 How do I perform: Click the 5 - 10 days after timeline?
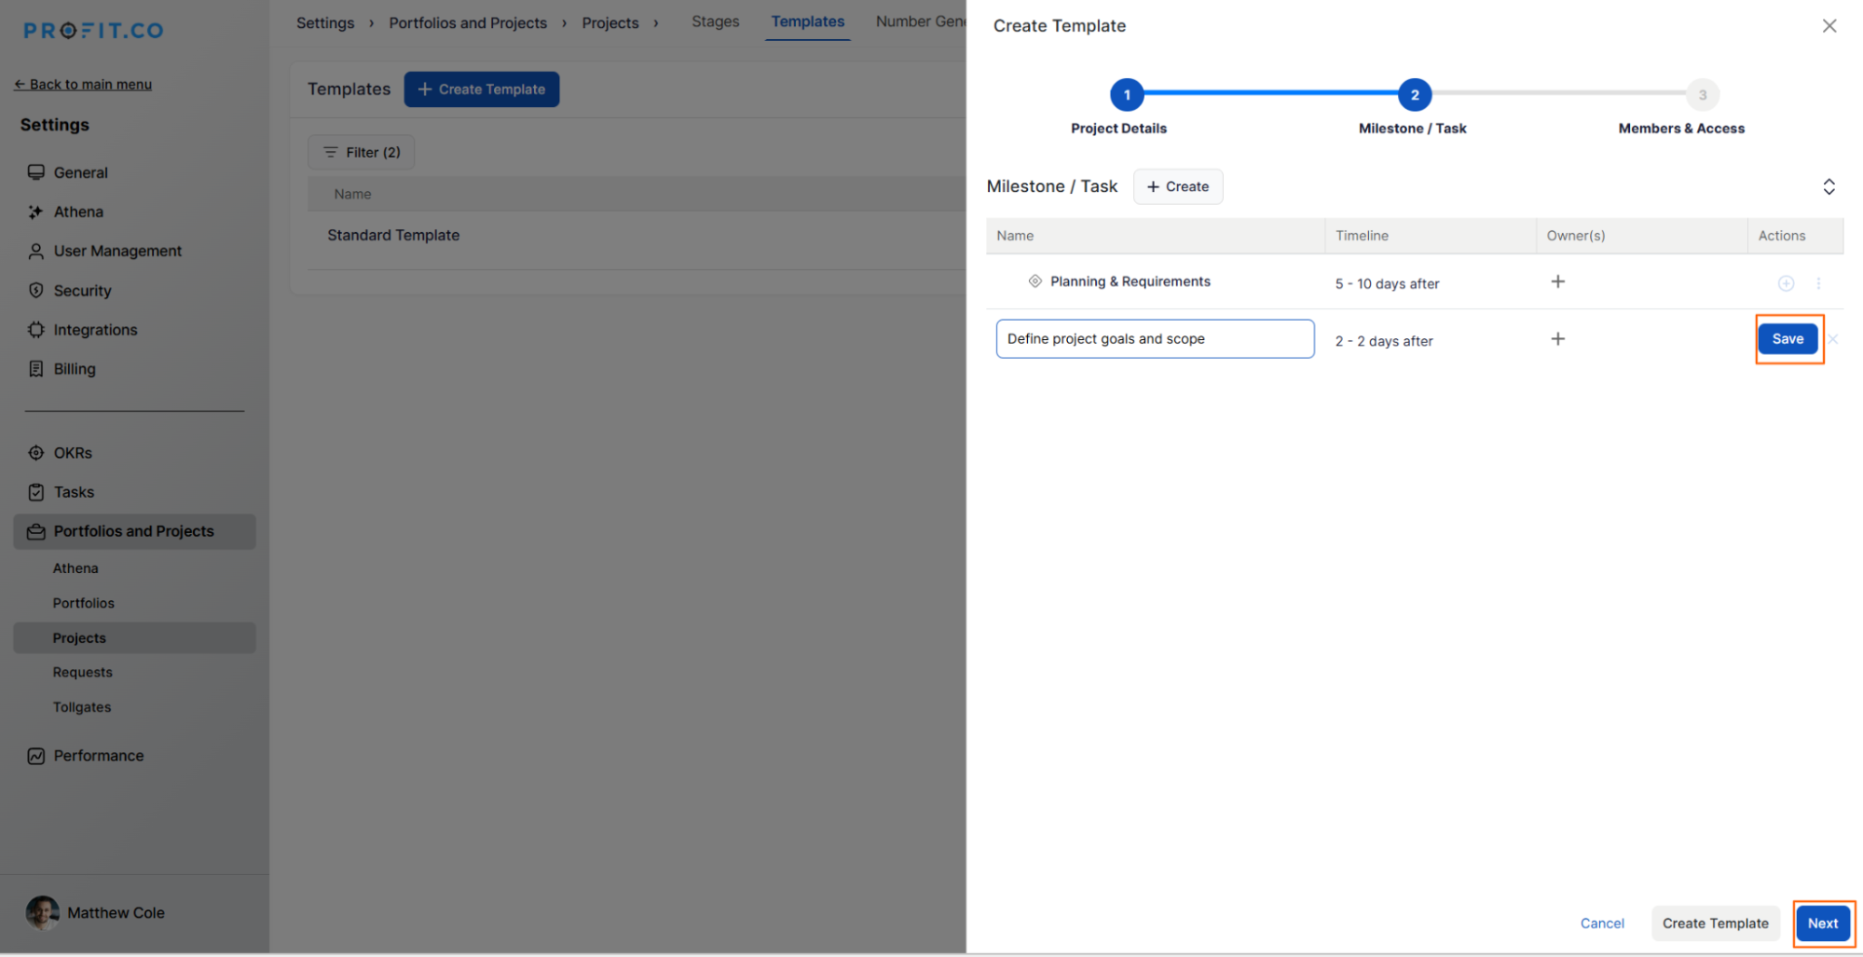[1387, 283]
